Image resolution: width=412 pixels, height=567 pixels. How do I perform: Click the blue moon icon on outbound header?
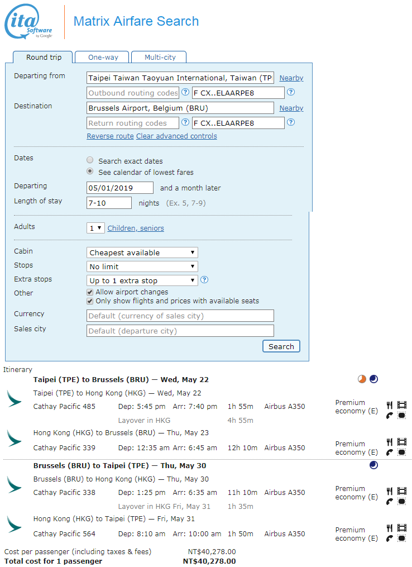373,379
